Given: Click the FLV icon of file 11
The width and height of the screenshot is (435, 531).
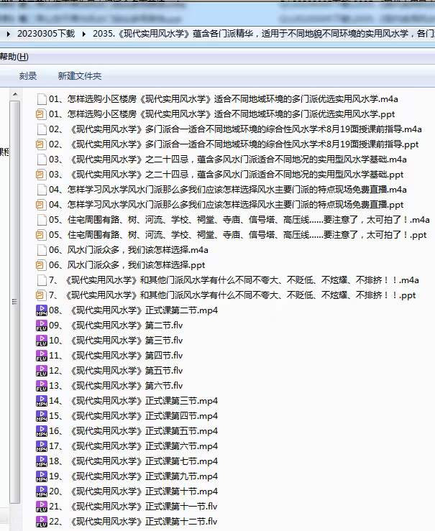Looking at the screenshot, I should click(x=41, y=356).
